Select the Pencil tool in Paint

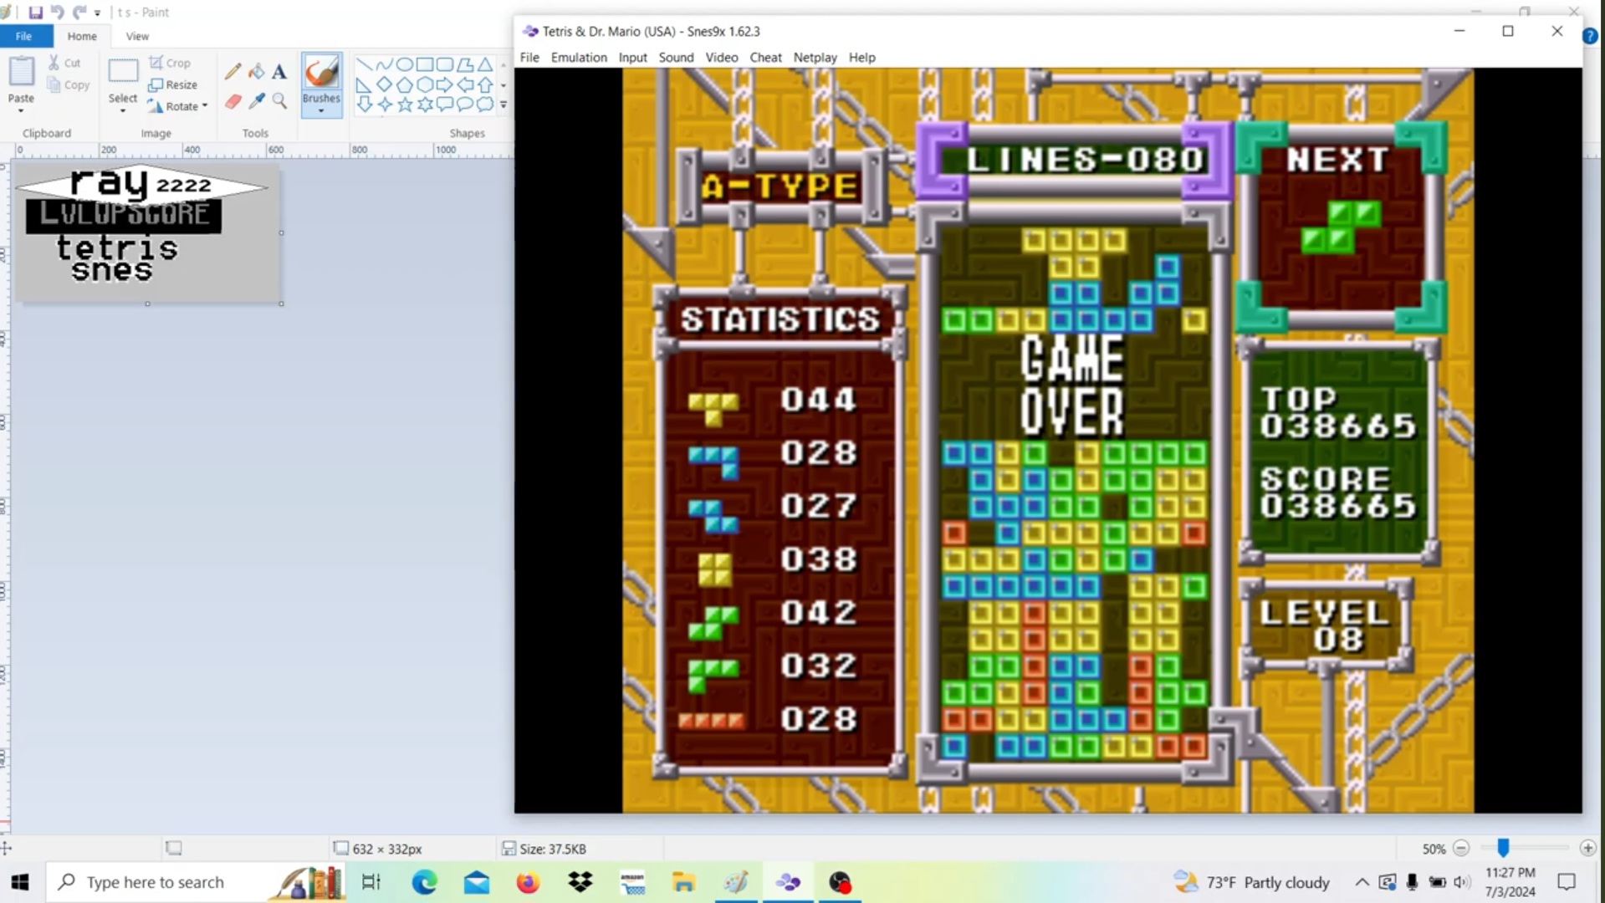pos(233,73)
